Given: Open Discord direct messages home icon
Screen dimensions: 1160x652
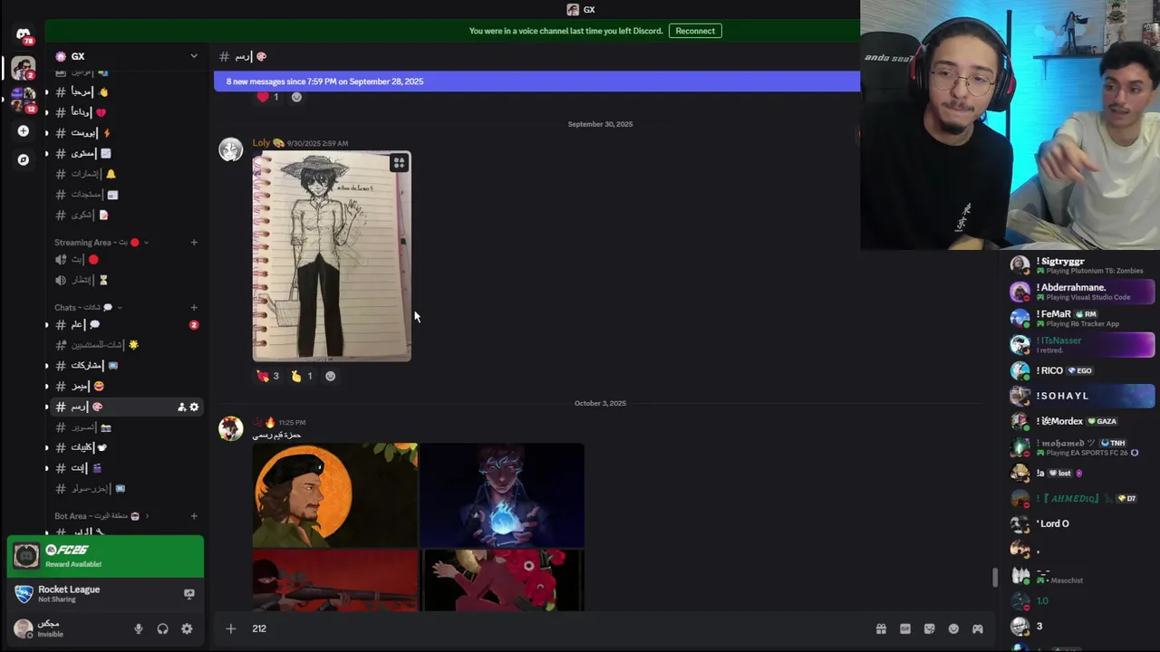Looking at the screenshot, I should (x=24, y=34).
